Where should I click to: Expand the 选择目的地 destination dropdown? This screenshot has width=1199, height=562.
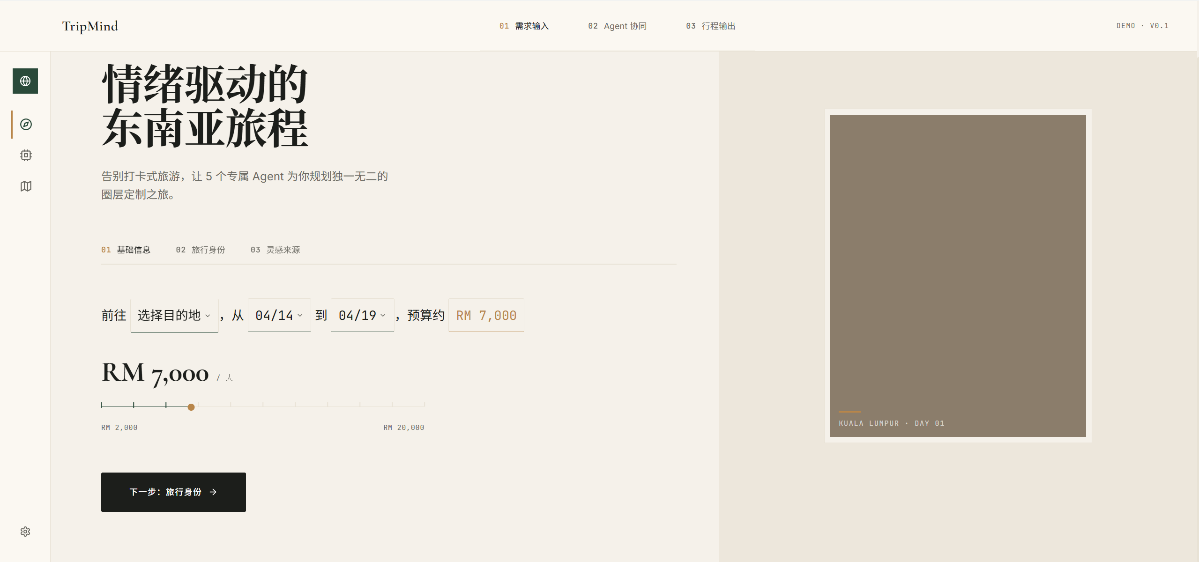(x=174, y=315)
